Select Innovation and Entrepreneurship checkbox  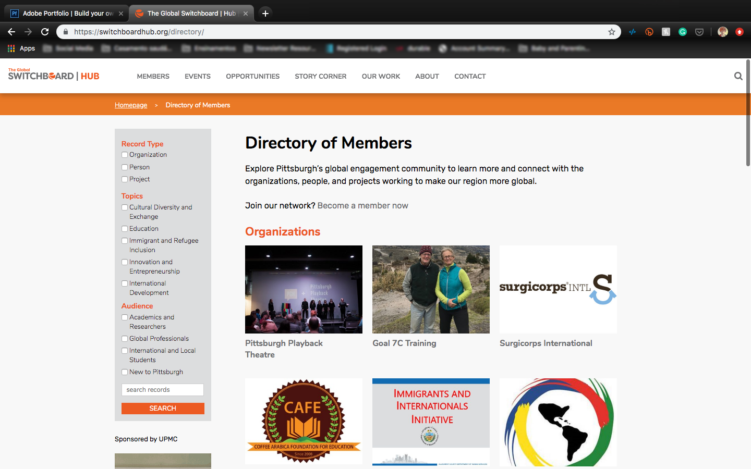pos(125,262)
